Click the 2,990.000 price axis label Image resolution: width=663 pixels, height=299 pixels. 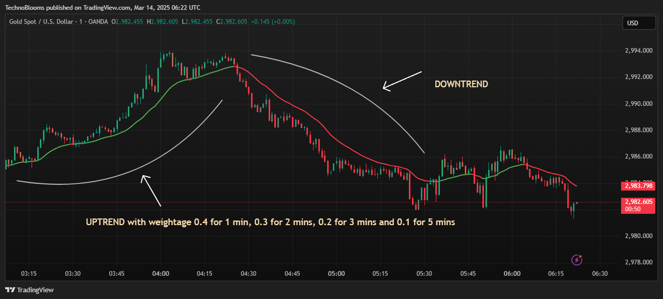coord(638,104)
